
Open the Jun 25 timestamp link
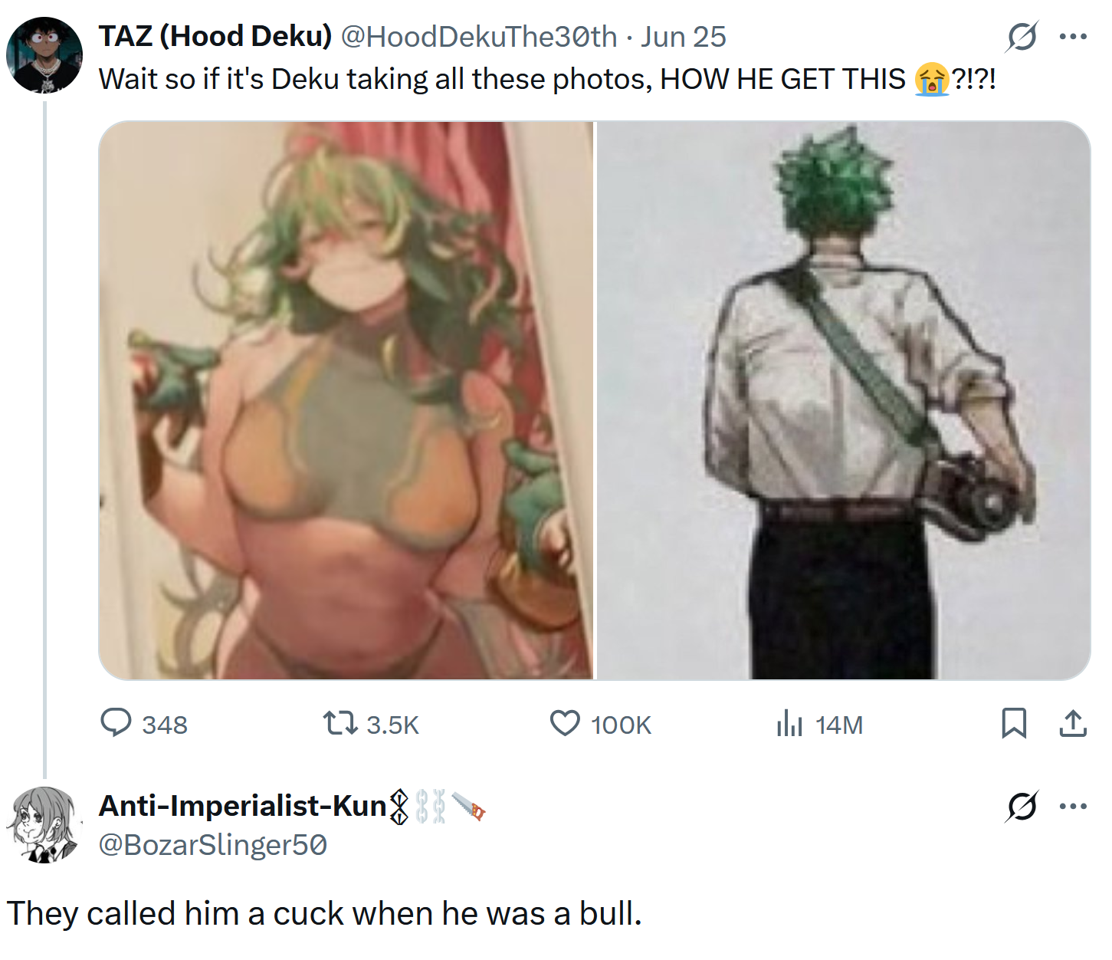click(x=684, y=36)
